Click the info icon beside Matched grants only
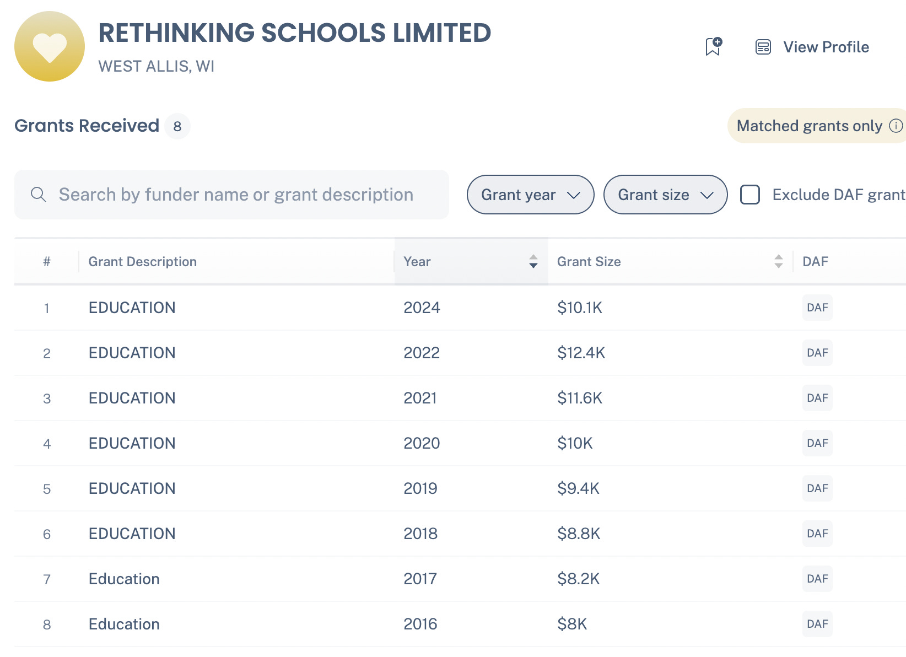This screenshot has width=906, height=657. pyautogui.click(x=896, y=126)
